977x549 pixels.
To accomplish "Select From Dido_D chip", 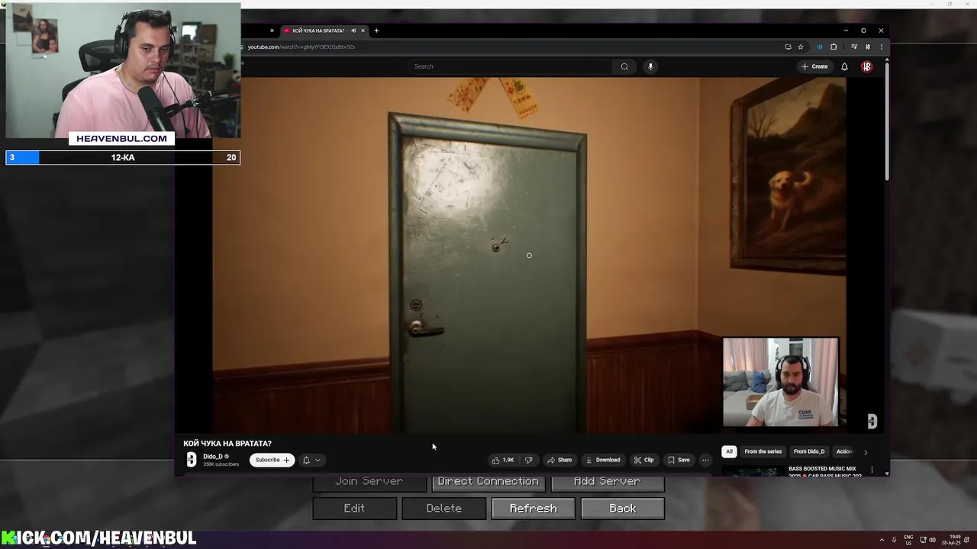I will (x=809, y=451).
